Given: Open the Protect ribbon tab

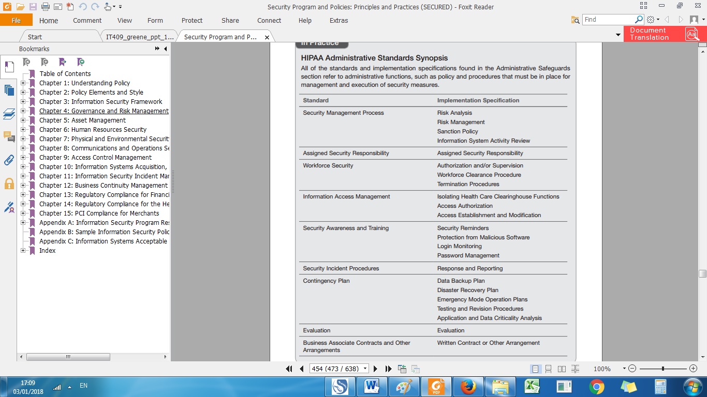Looking at the screenshot, I should click(192, 21).
